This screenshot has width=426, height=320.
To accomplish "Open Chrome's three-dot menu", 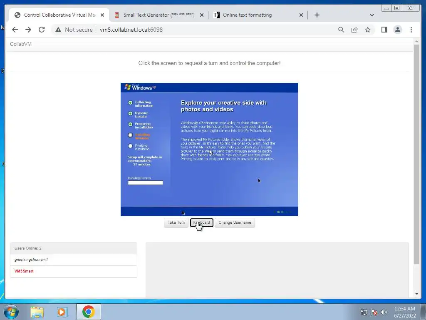I will (x=411, y=30).
